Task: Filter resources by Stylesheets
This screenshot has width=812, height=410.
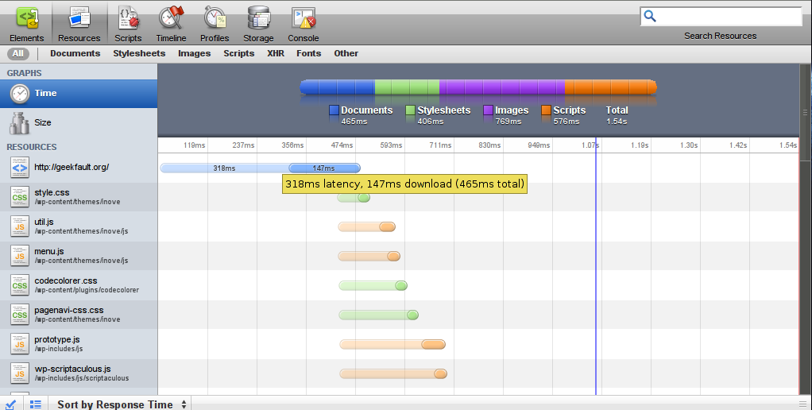Action: (x=139, y=53)
